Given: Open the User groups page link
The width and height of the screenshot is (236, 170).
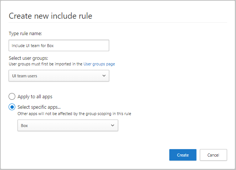Looking at the screenshot, I should pyautogui.click(x=99, y=64).
